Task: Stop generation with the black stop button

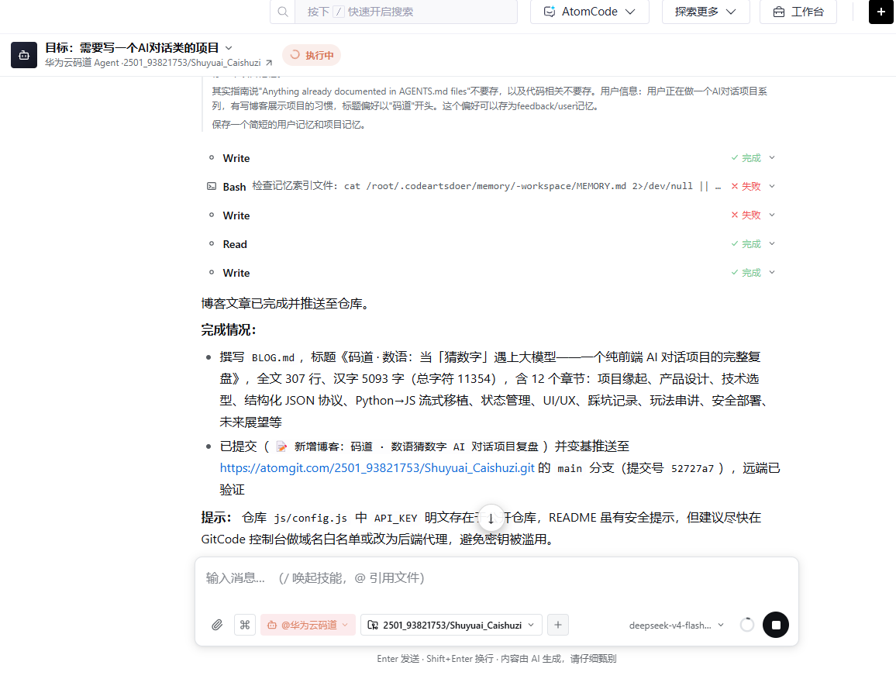Action: click(775, 625)
